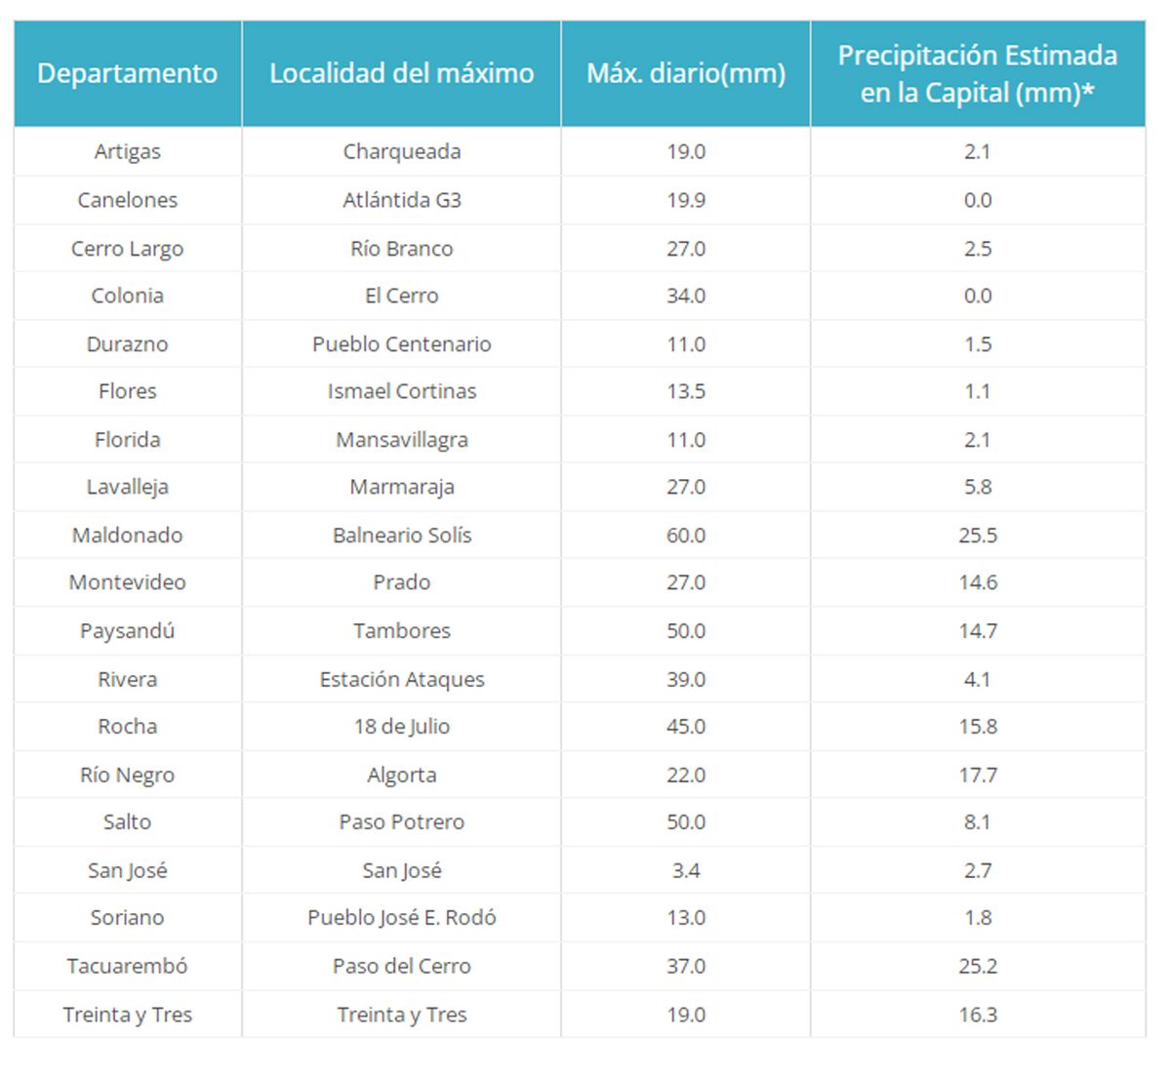Screen dimensions: 1171x1077
Task: Click the 18 de Julio cell
Action: (401, 727)
